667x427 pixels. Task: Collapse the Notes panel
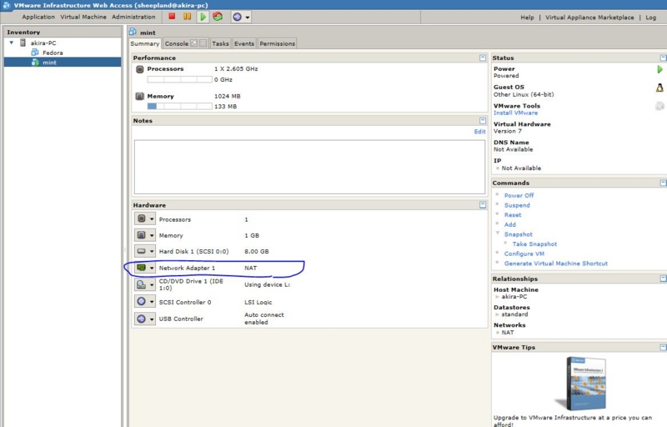click(x=483, y=121)
